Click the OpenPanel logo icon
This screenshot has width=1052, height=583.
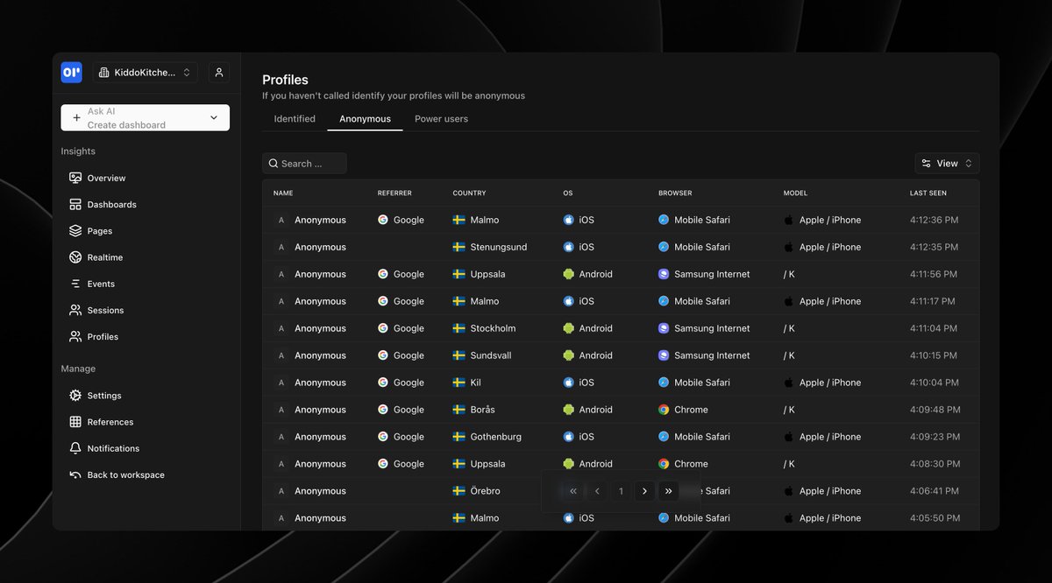[71, 73]
